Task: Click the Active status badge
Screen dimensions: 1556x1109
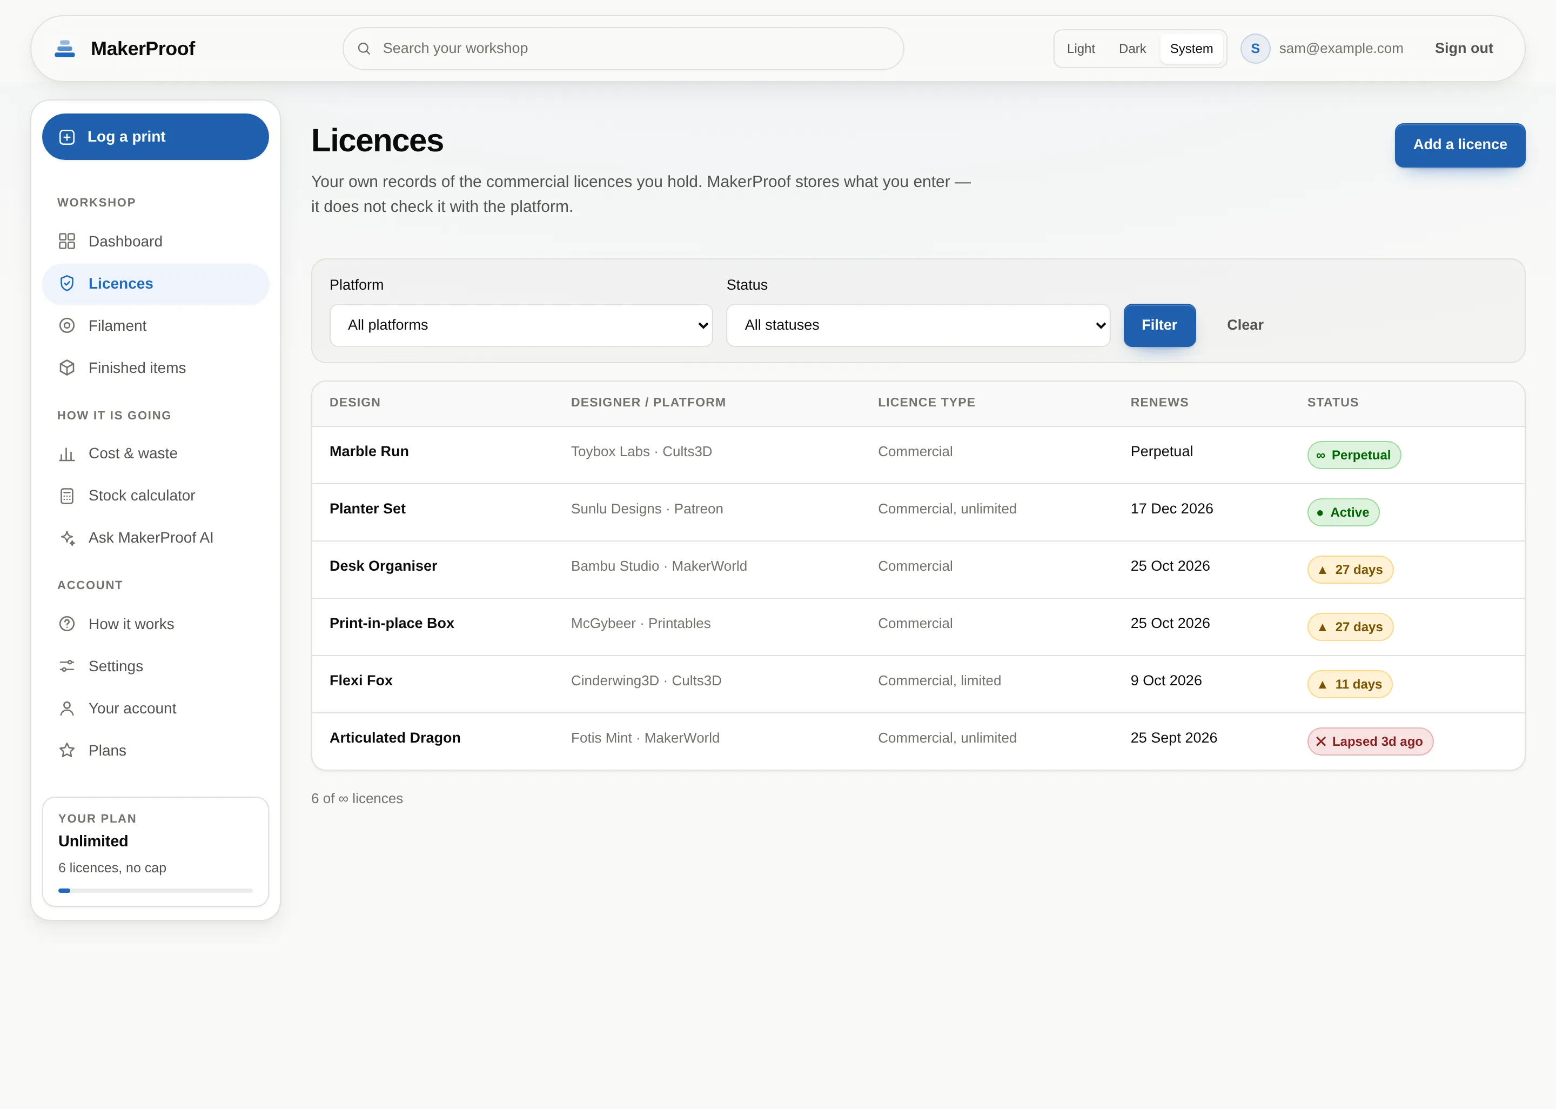Action: pyautogui.click(x=1343, y=512)
